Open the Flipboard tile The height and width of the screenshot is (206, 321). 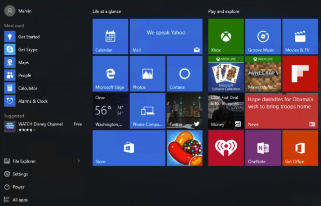300,74
